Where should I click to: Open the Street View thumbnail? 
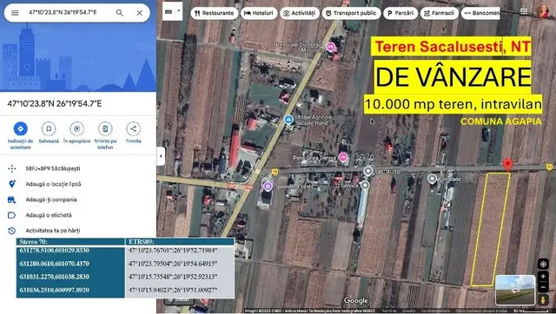(515, 290)
